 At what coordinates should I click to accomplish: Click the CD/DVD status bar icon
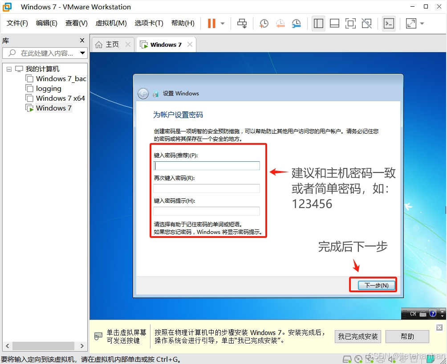click(358, 359)
